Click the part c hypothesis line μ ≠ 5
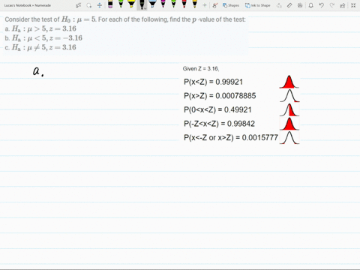 tap(40, 47)
